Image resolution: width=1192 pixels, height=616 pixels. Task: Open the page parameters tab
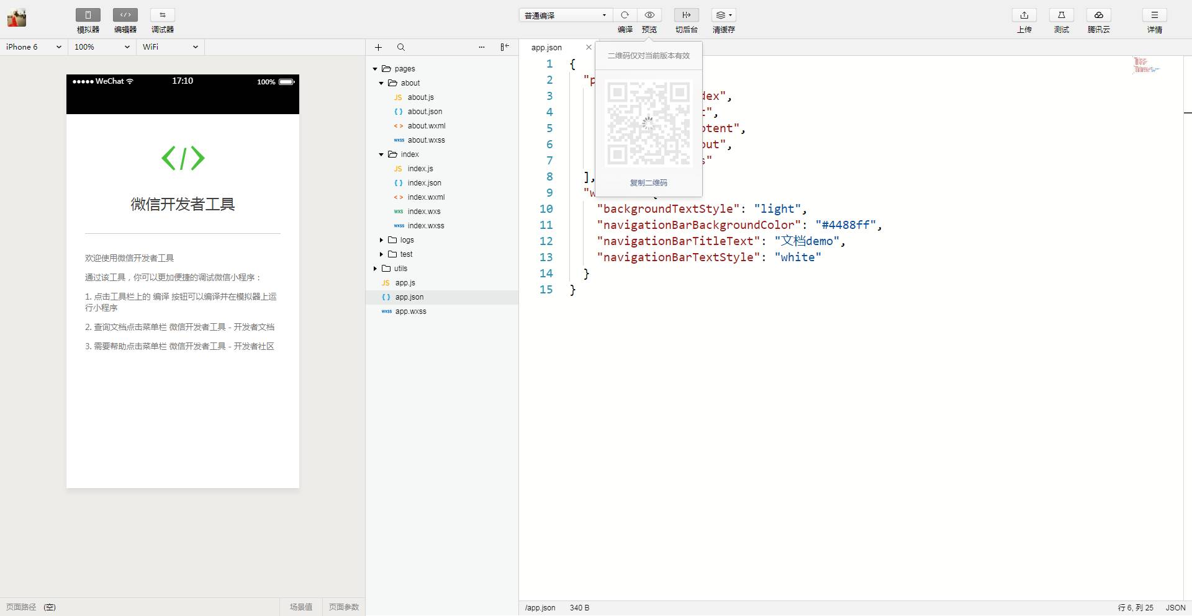point(343,607)
